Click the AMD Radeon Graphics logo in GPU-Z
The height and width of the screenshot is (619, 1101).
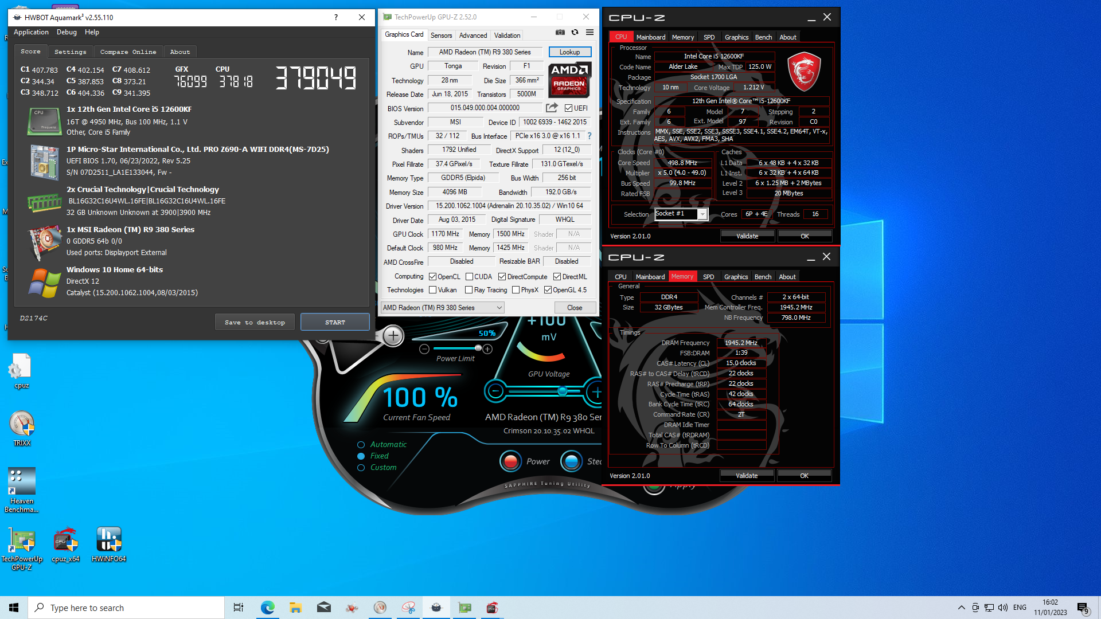[569, 80]
